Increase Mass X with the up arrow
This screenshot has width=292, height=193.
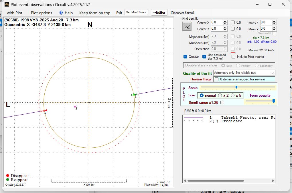point(274,21)
